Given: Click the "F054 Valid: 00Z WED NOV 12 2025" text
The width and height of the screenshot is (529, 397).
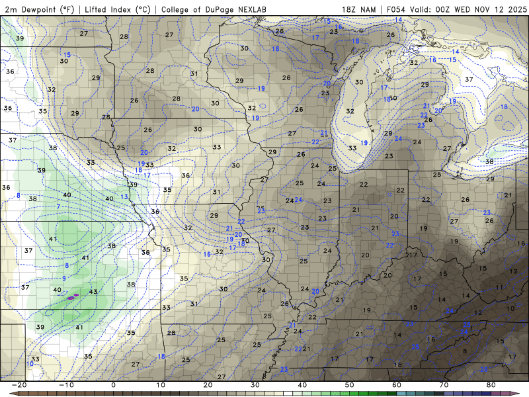Looking at the screenshot, I should pyautogui.click(x=456, y=9).
